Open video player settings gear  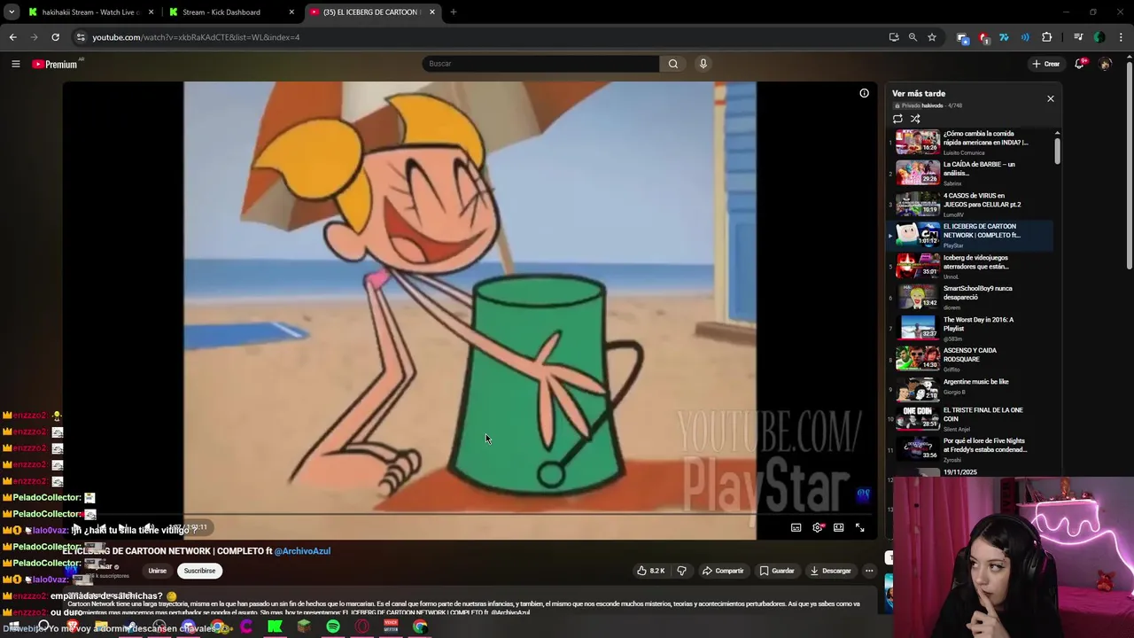pyautogui.click(x=817, y=527)
